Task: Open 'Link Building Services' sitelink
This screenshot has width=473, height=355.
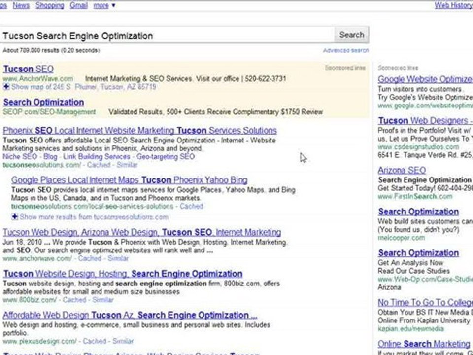Action: pos(97,157)
